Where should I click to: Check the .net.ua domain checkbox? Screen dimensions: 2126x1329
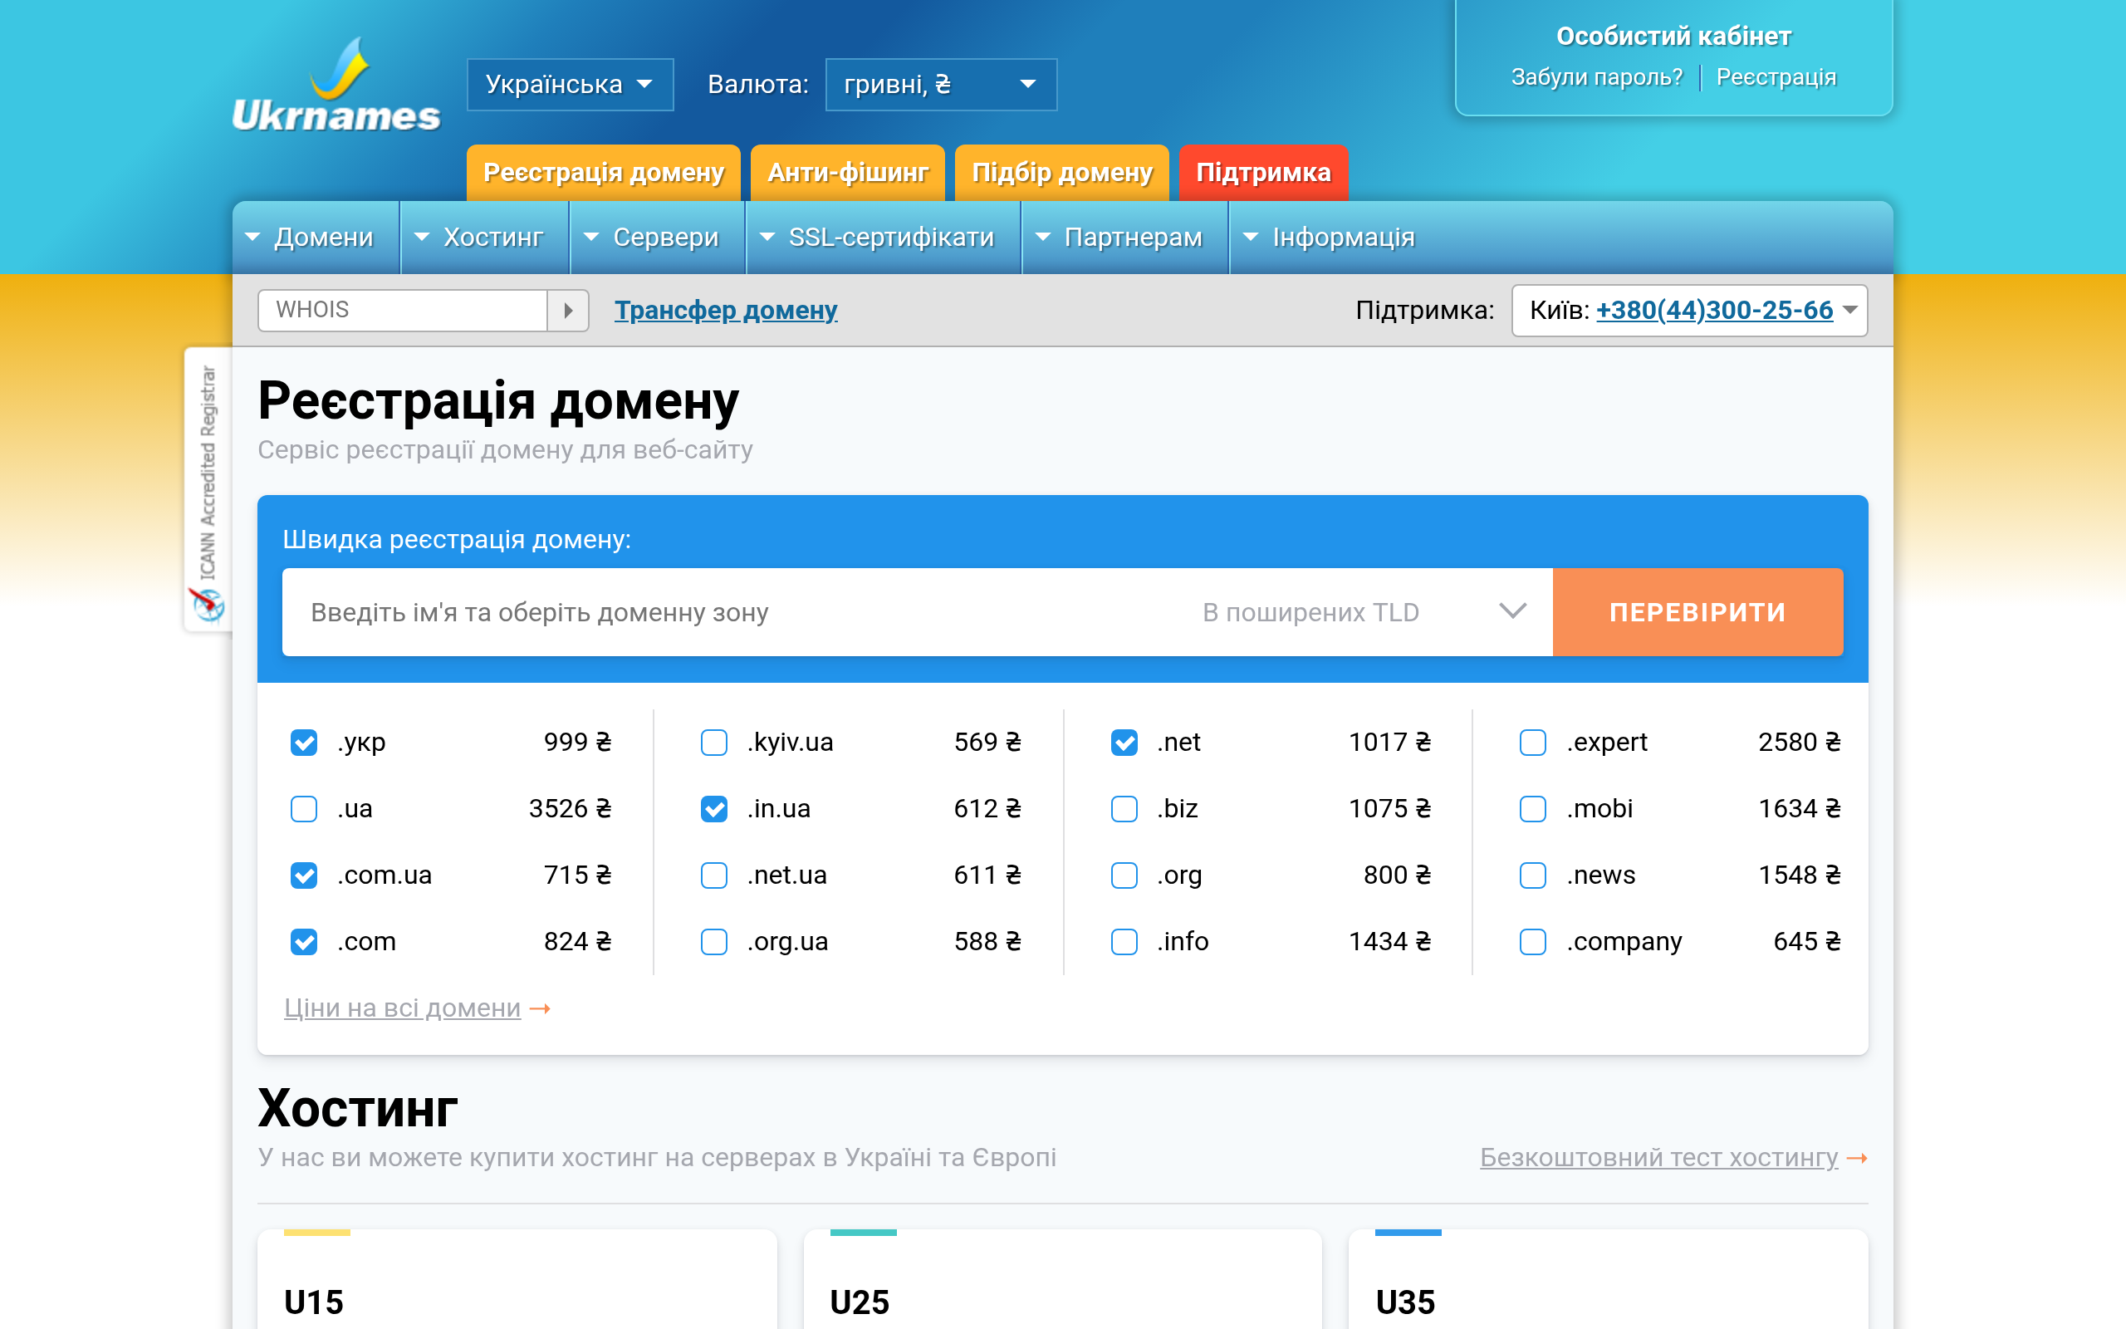[x=714, y=875]
